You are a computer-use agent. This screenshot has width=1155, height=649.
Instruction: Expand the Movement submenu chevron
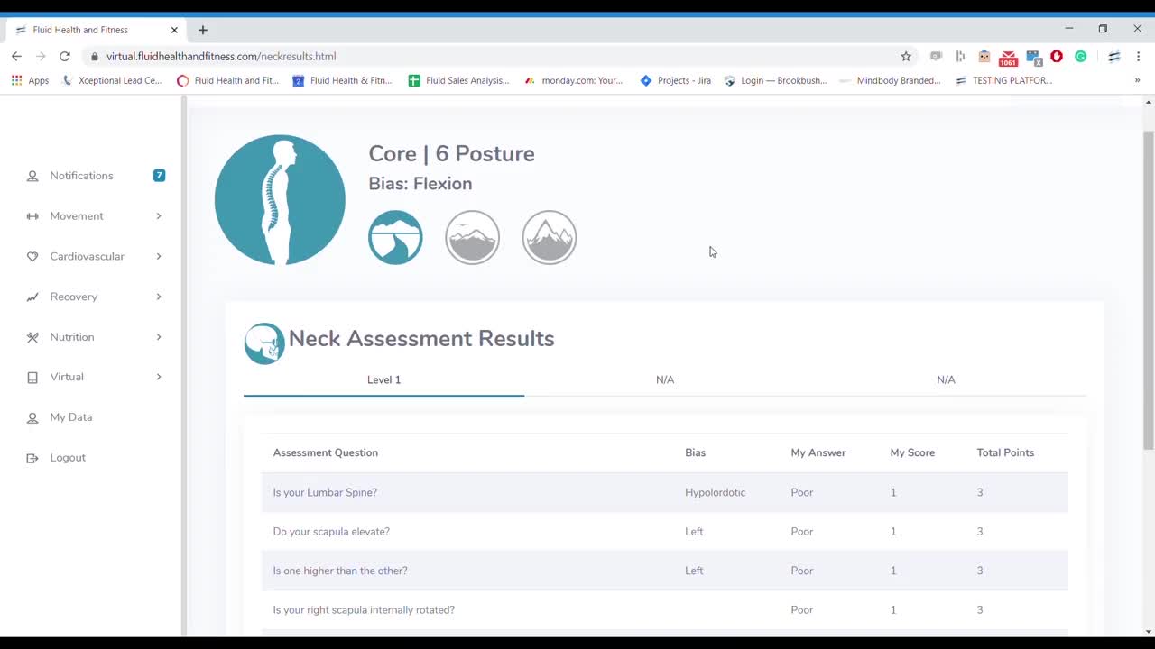coord(159,216)
